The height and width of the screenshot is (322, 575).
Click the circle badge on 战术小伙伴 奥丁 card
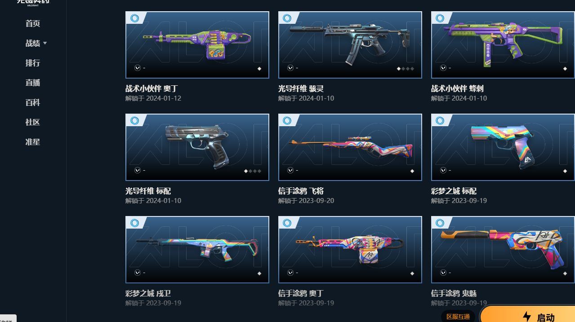[134, 18]
